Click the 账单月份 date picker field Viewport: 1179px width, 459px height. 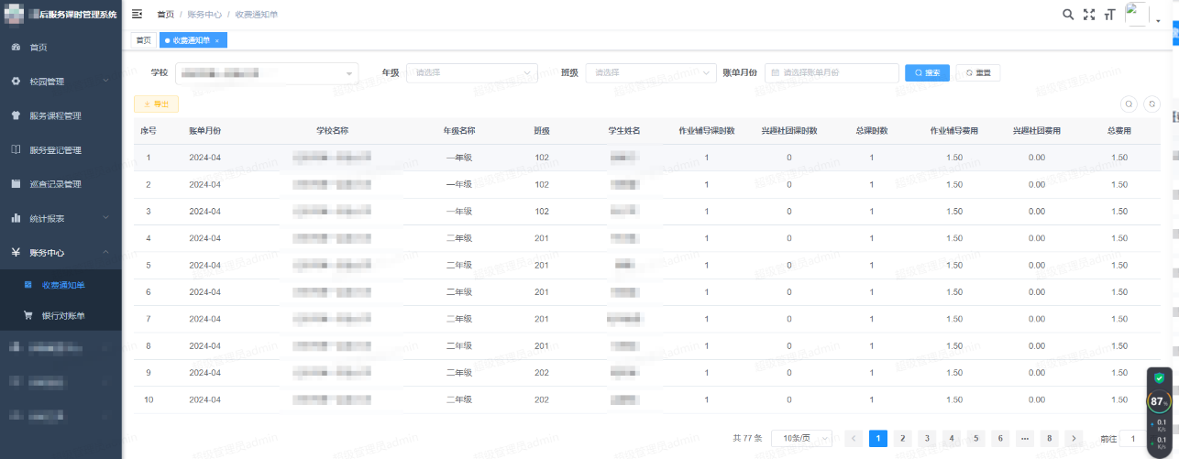click(832, 72)
